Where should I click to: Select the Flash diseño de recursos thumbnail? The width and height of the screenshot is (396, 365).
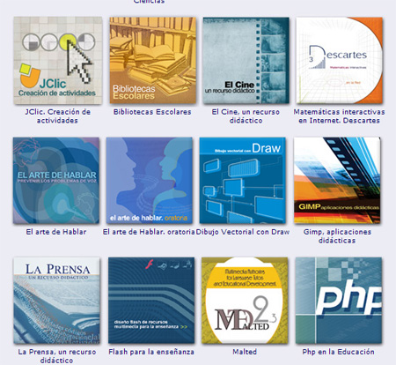(151, 301)
